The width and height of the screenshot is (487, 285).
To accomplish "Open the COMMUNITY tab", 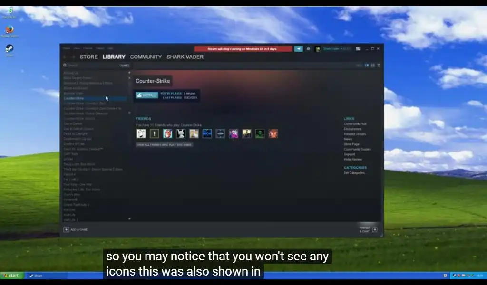I will (x=146, y=57).
